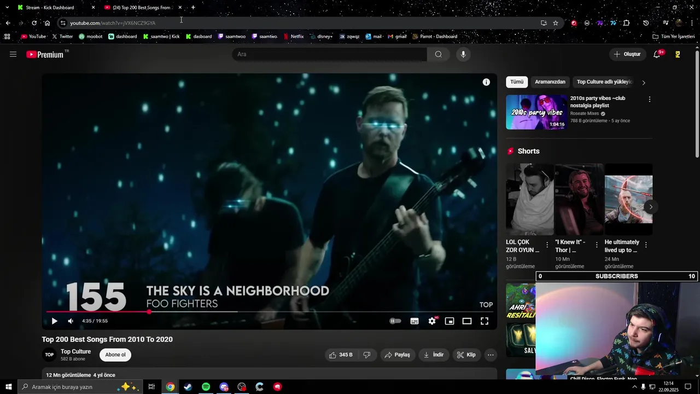Toggle subtitles/captions in player
The width and height of the screenshot is (700, 394).
[x=415, y=321]
